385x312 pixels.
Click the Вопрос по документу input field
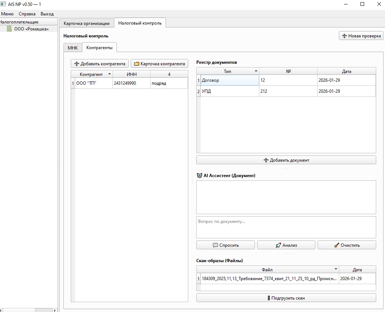[x=286, y=227]
